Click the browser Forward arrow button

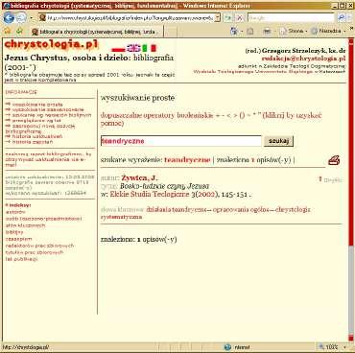tap(21, 18)
